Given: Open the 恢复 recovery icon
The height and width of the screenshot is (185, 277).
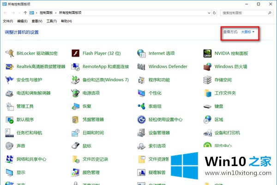Looking at the screenshot, I should click(75, 106).
